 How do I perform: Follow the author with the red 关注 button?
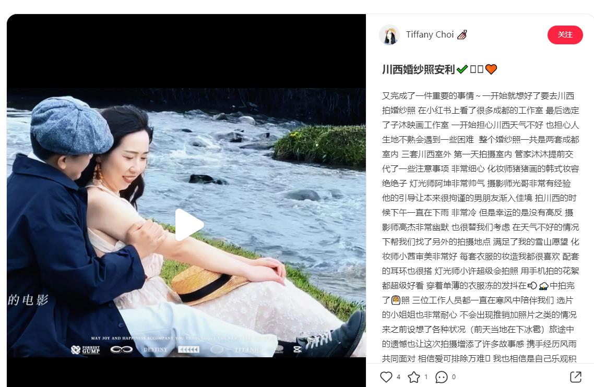pos(565,35)
